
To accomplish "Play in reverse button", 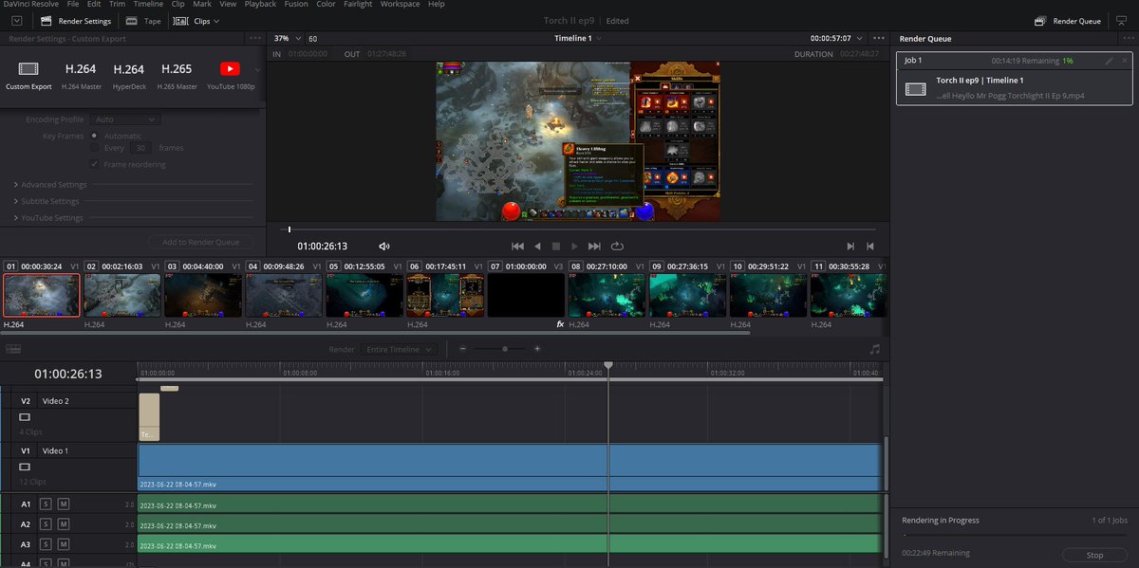I will (x=537, y=246).
